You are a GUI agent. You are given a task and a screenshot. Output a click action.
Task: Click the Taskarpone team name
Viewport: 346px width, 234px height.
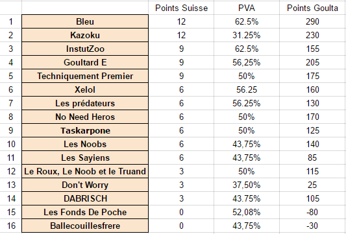85,130
